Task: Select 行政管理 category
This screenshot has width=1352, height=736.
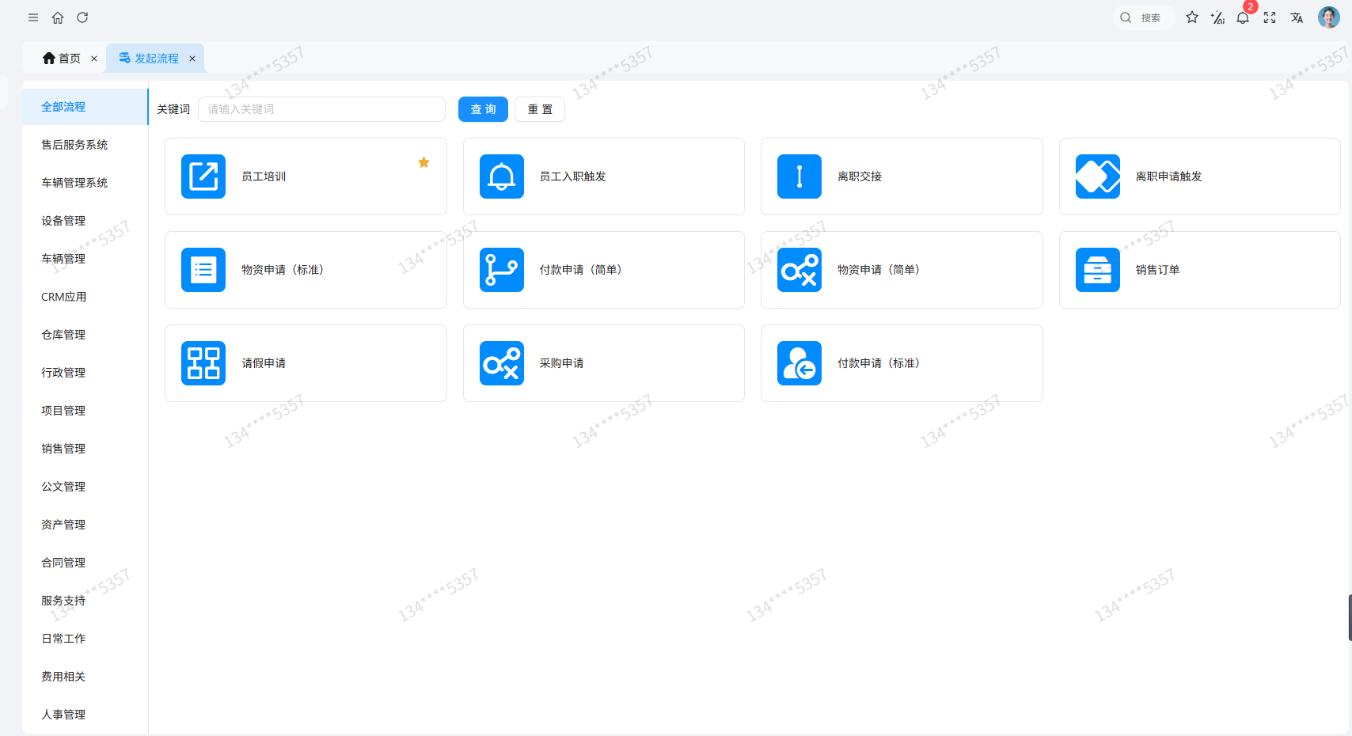Action: tap(85, 373)
